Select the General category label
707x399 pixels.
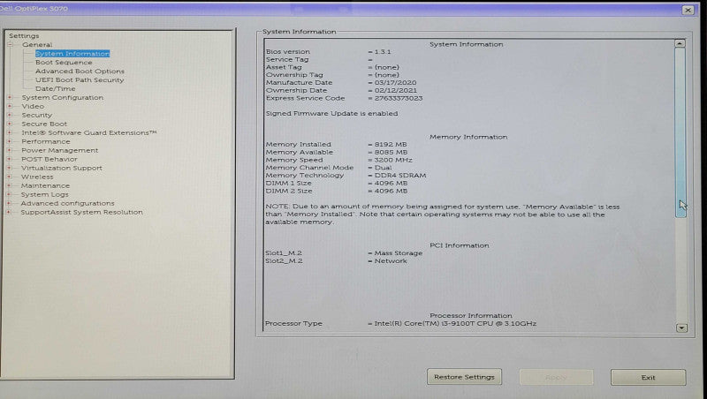(37, 45)
